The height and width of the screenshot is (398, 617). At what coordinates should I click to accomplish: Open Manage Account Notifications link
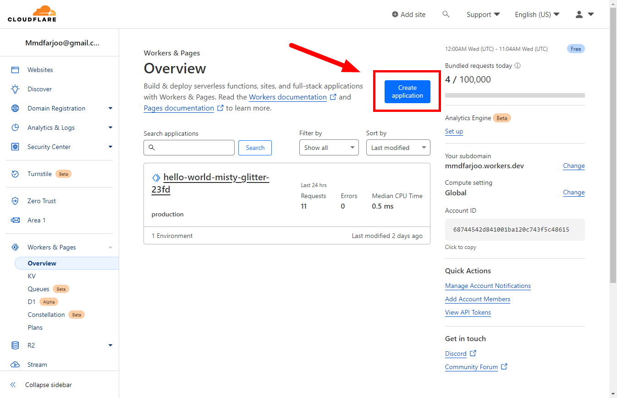tap(488, 286)
